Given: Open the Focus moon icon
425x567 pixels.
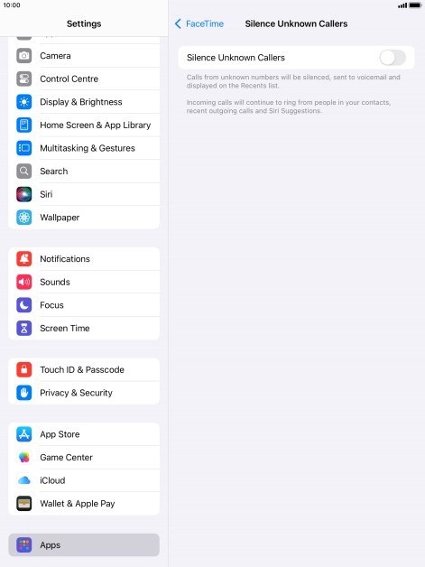Looking at the screenshot, I should [x=24, y=305].
